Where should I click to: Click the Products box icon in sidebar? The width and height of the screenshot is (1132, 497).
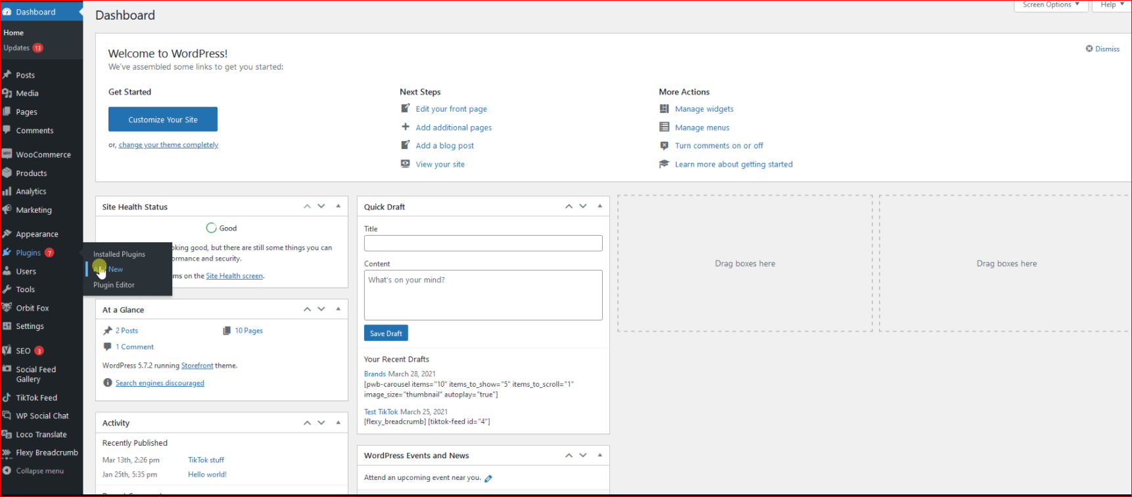[x=7, y=173]
